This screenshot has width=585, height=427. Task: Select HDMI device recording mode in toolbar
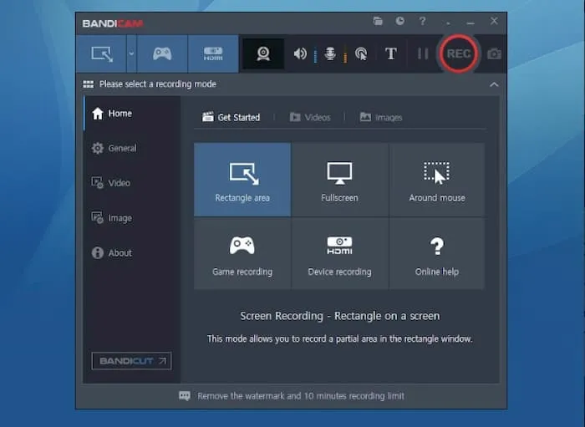pos(213,53)
